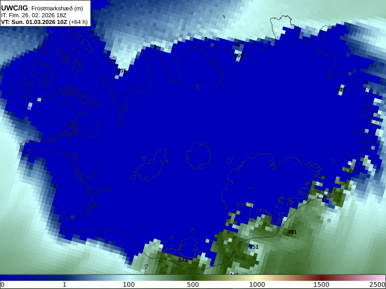Click the pale yellow band of the color scale

coord(257,278)
